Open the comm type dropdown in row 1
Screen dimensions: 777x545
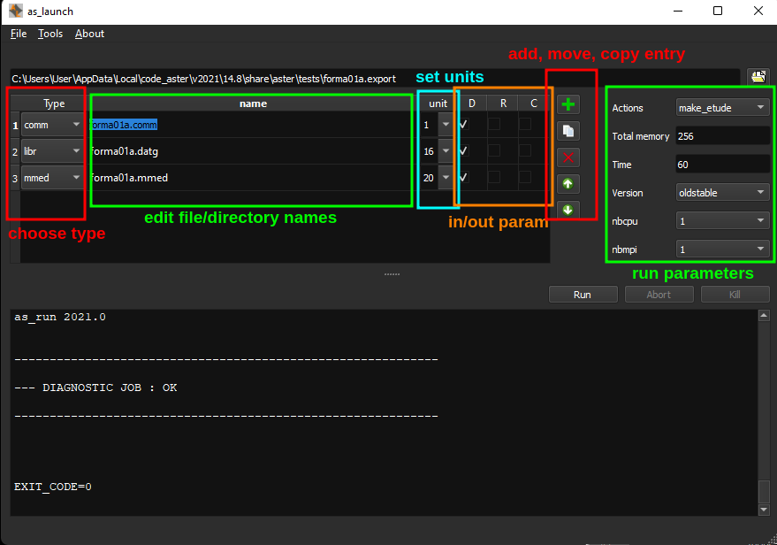(x=52, y=125)
